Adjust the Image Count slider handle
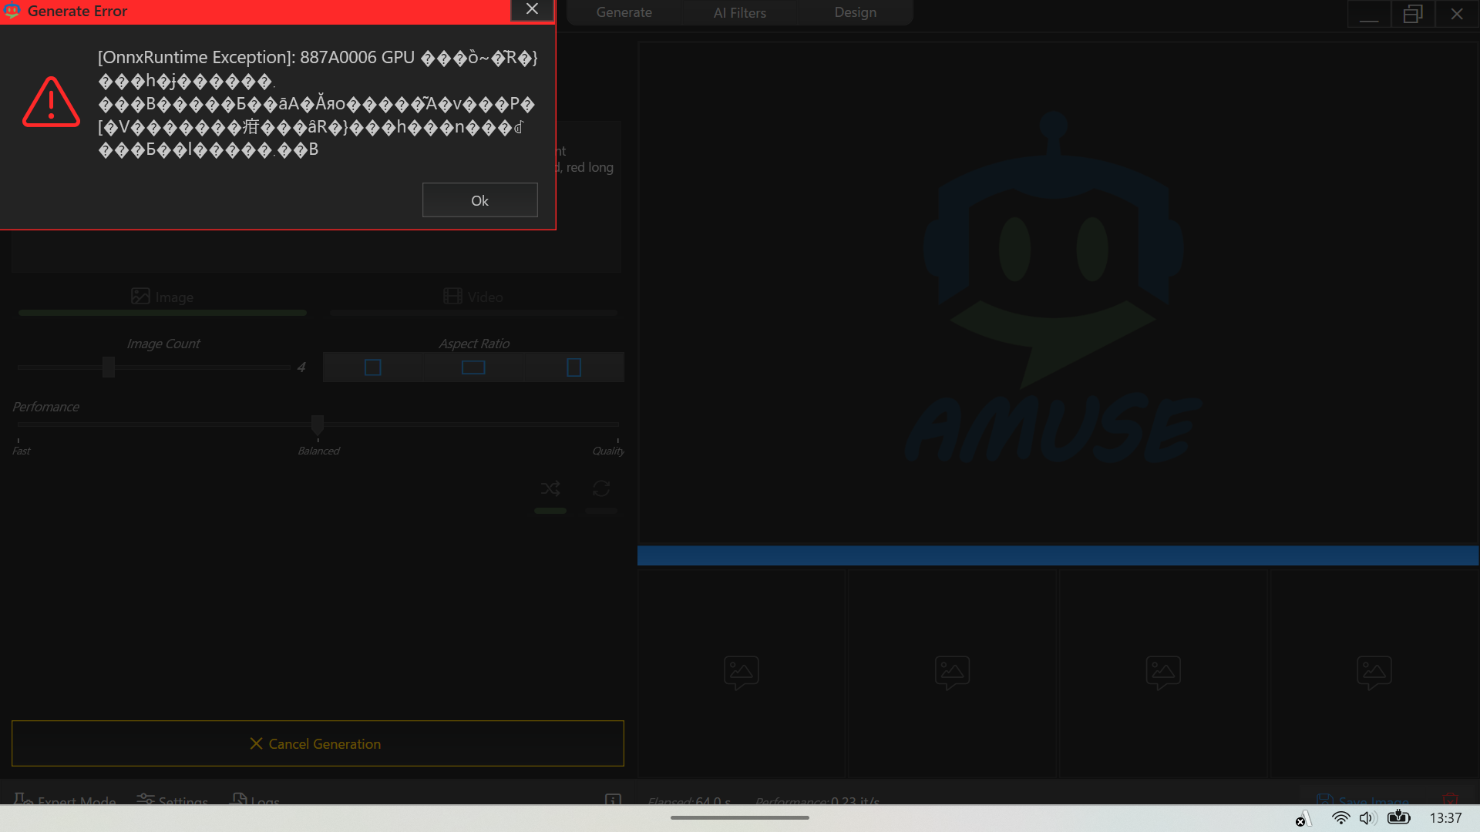The height and width of the screenshot is (832, 1480). pos(109,367)
